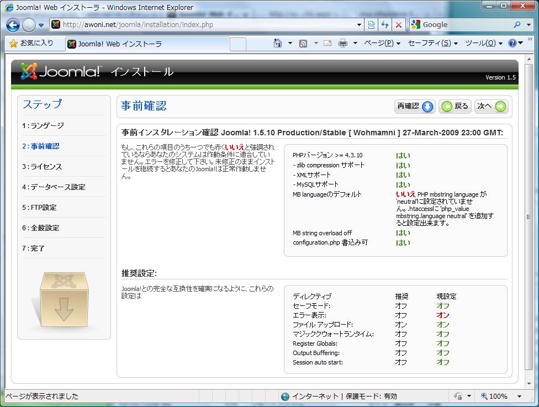Click the Google search provider icon
The height and width of the screenshot is (407, 539).
coord(416,24)
